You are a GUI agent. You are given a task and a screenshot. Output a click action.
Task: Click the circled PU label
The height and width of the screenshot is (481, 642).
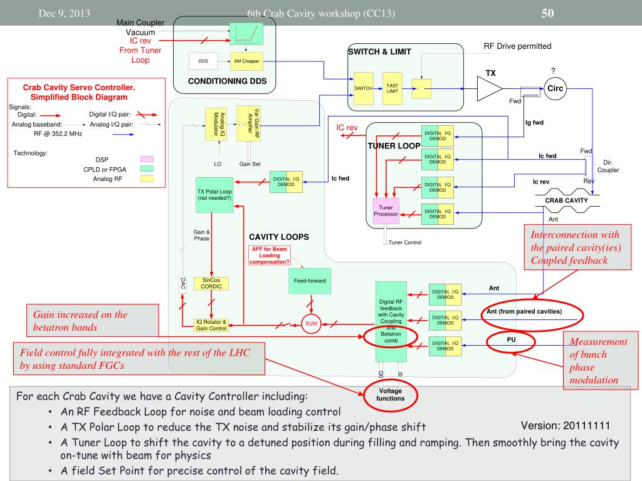point(510,340)
